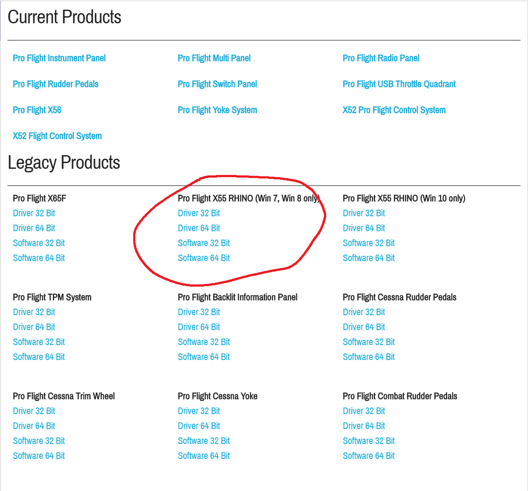Download Driver 64 Bit for Cessna Rudder Pedals

364,327
